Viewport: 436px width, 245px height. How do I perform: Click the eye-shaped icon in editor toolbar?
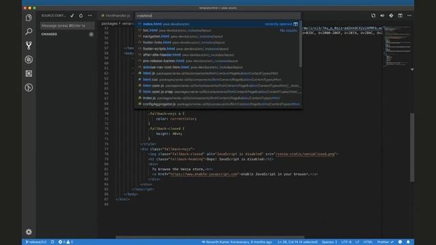[x=382, y=16]
